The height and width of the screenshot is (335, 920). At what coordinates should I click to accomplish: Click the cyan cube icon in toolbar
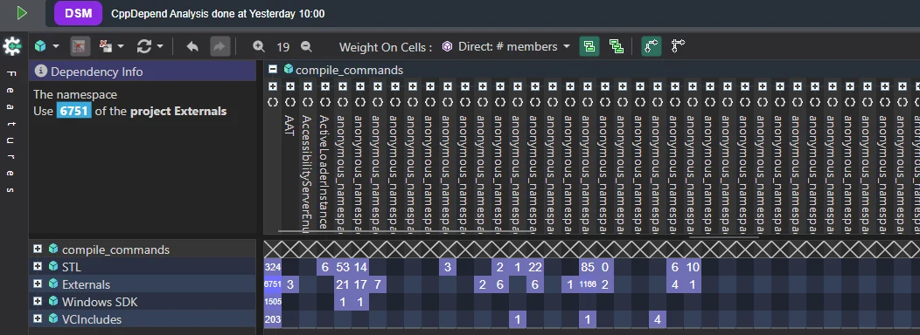click(40, 46)
